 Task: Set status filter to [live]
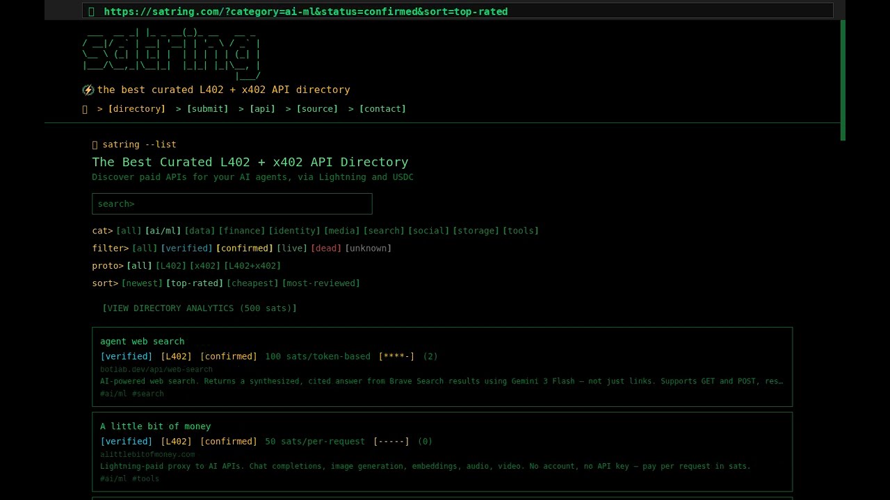(x=292, y=248)
